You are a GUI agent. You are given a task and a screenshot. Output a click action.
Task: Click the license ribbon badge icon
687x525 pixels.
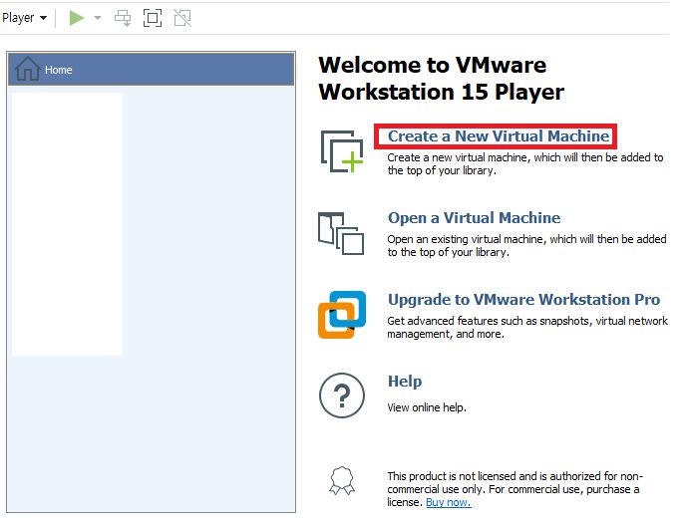pyautogui.click(x=342, y=481)
